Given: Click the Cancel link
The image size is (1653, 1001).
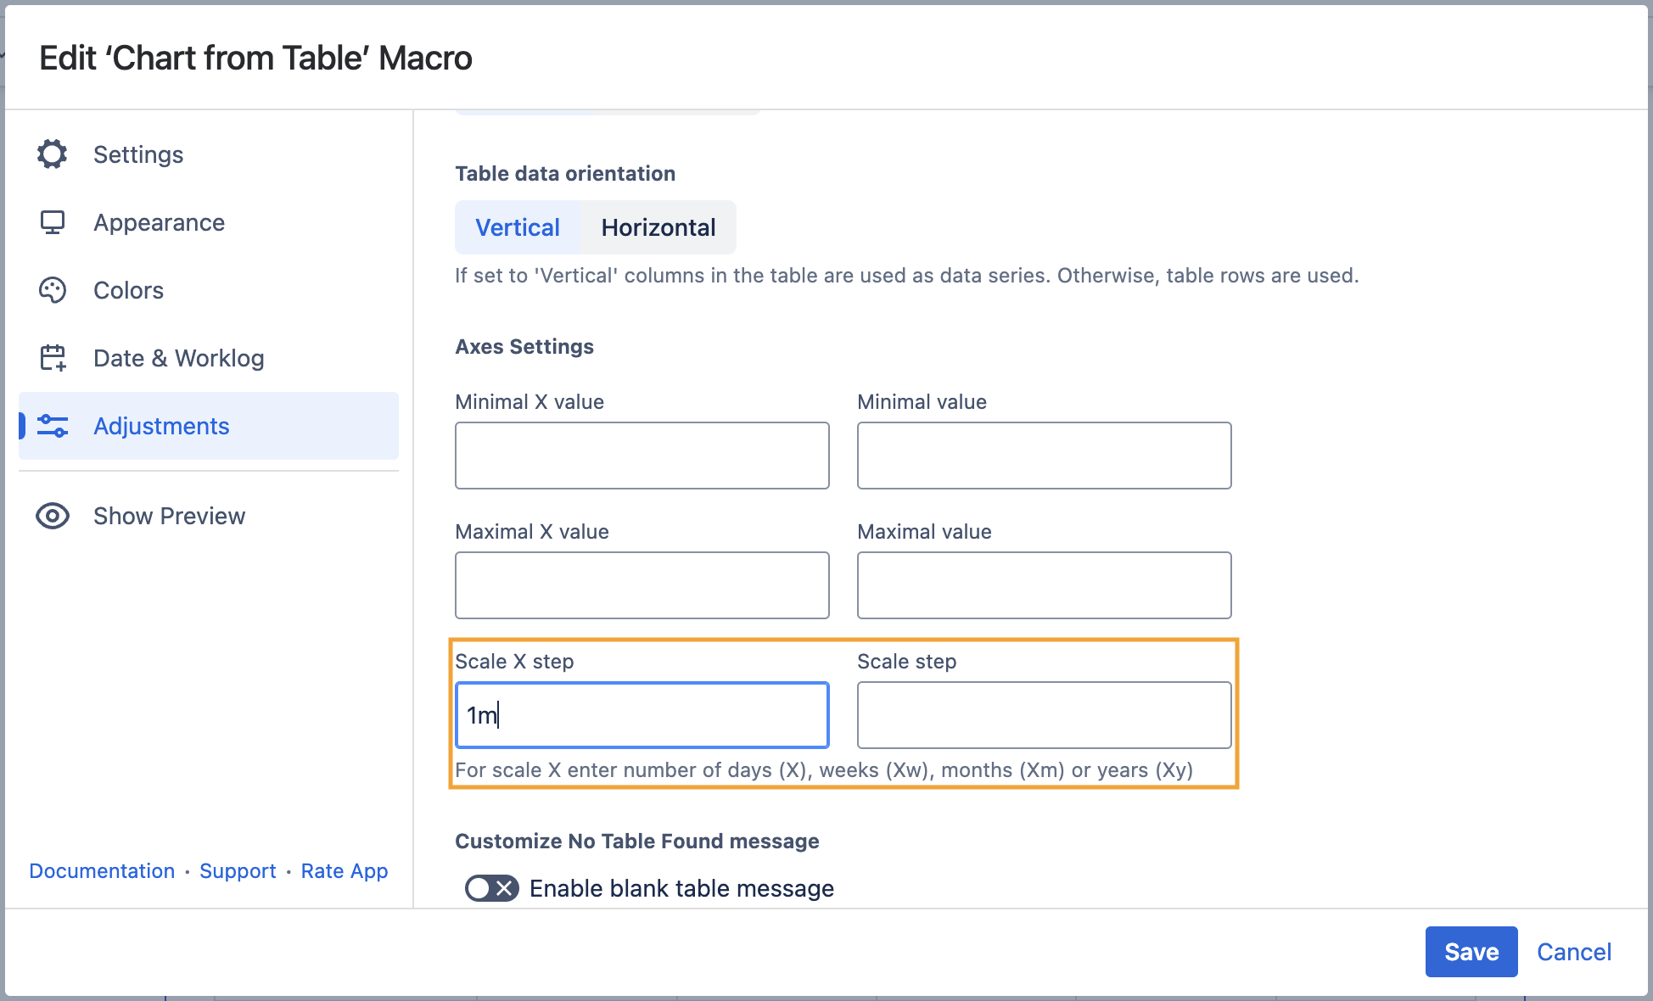Looking at the screenshot, I should 1573,952.
